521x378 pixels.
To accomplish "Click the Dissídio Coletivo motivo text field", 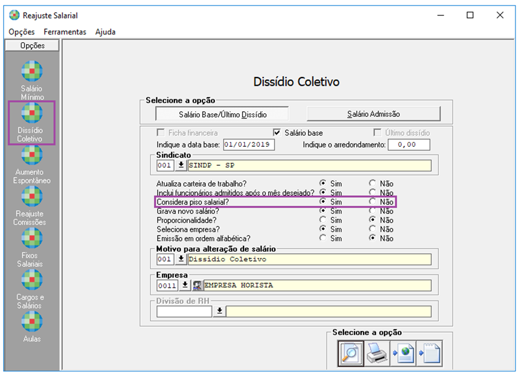I will pos(309,259).
